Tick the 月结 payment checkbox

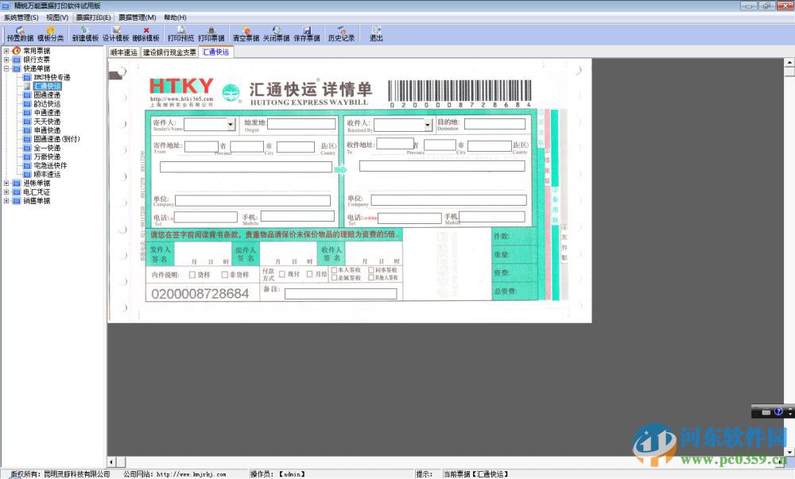point(309,274)
